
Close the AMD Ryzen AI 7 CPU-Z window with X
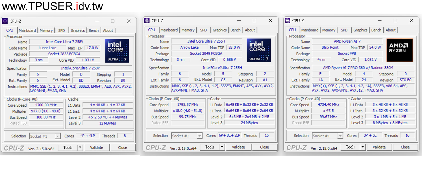point(411,21)
